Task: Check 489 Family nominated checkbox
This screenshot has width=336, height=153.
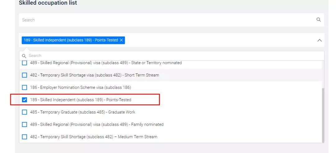Action: pyautogui.click(x=25, y=125)
